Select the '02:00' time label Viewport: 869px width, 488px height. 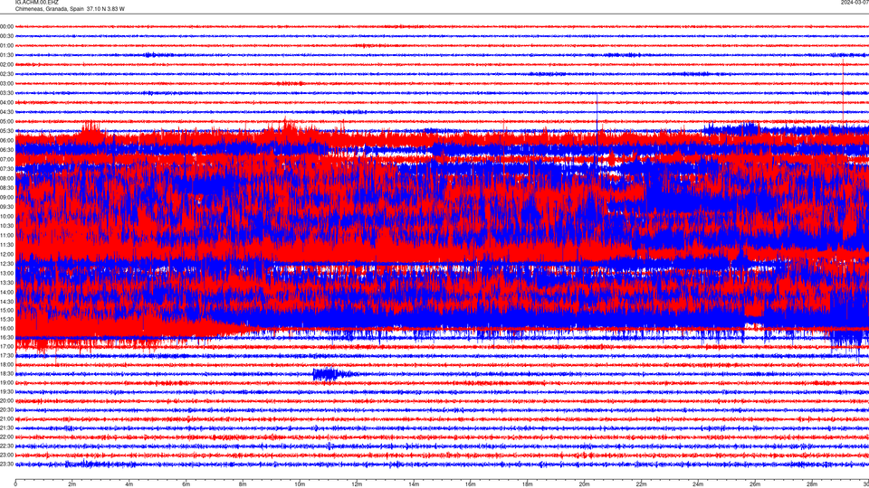pyautogui.click(x=7, y=64)
